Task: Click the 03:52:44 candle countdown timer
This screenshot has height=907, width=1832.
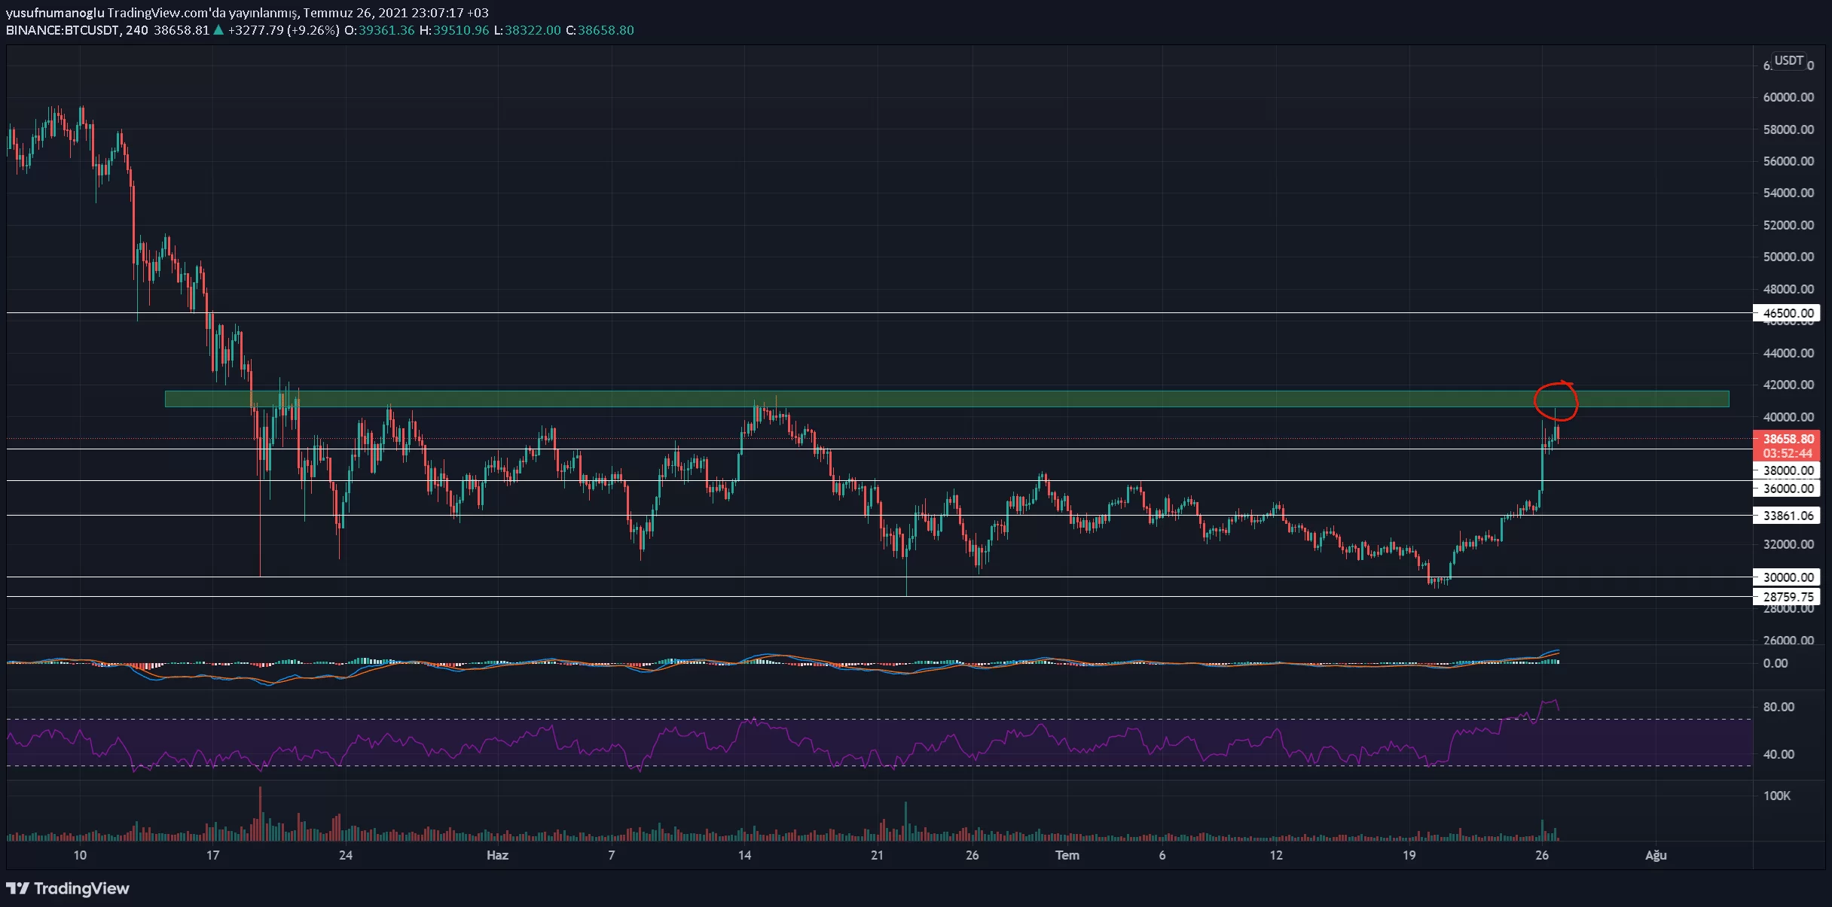Action: 1788,453
